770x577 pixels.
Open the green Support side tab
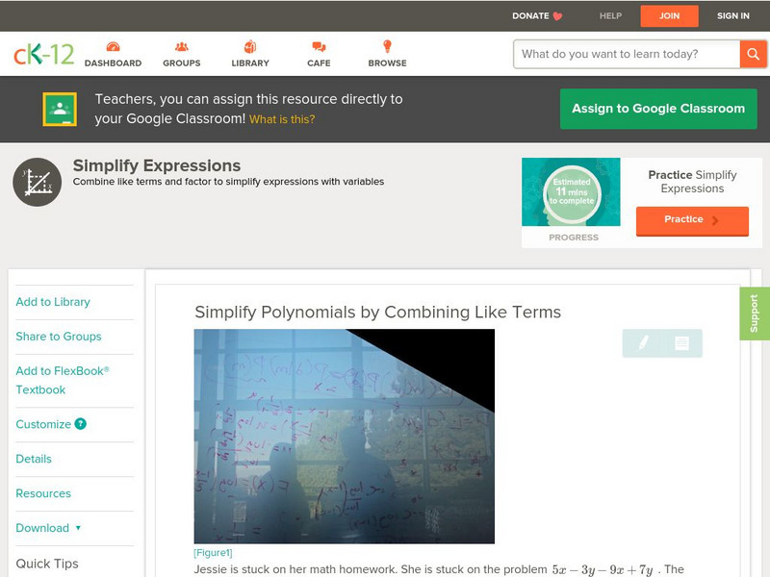click(755, 314)
